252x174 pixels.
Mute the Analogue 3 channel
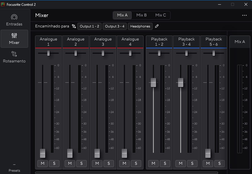pyautogui.click(x=97, y=163)
